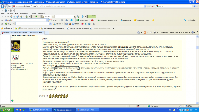The height and width of the screenshot is (112, 199).
Task: Click the browser Forward arrow button
Action: 7,6
